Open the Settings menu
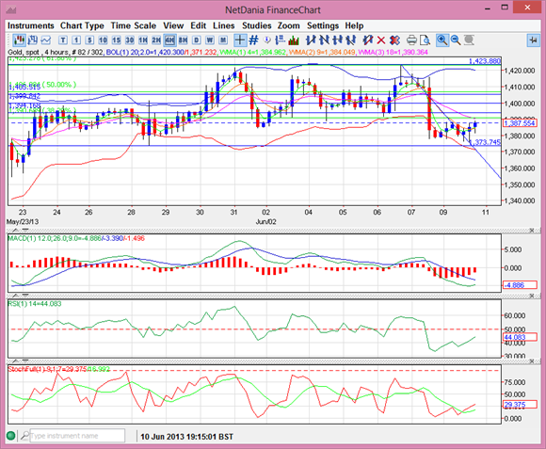The height and width of the screenshot is (449, 546). tap(323, 25)
